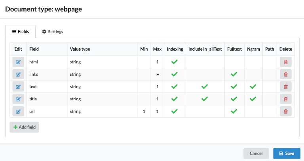Click Indexing checkmark for text row
The image size is (304, 161).
[x=175, y=86]
